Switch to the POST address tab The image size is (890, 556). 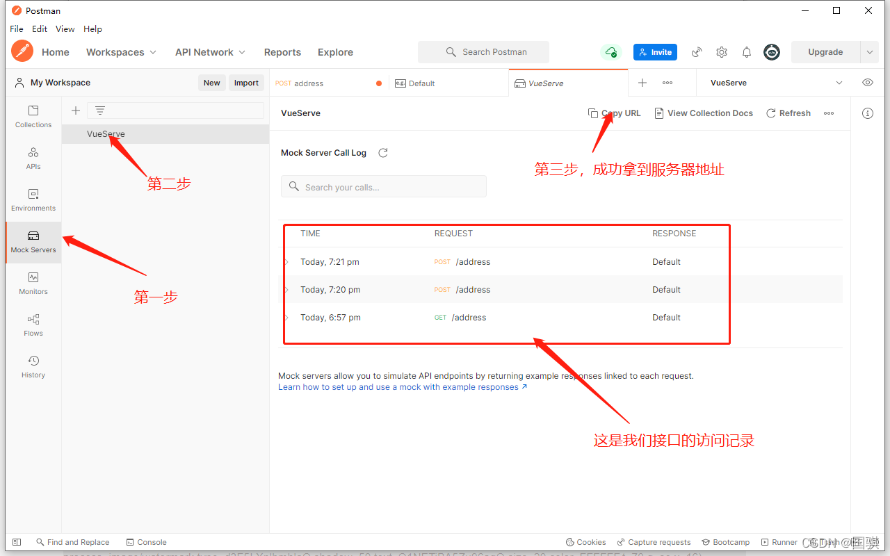[x=329, y=83]
